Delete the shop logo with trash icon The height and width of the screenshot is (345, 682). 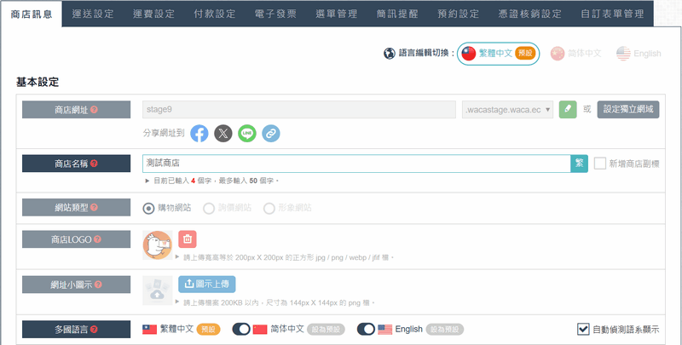click(x=188, y=240)
